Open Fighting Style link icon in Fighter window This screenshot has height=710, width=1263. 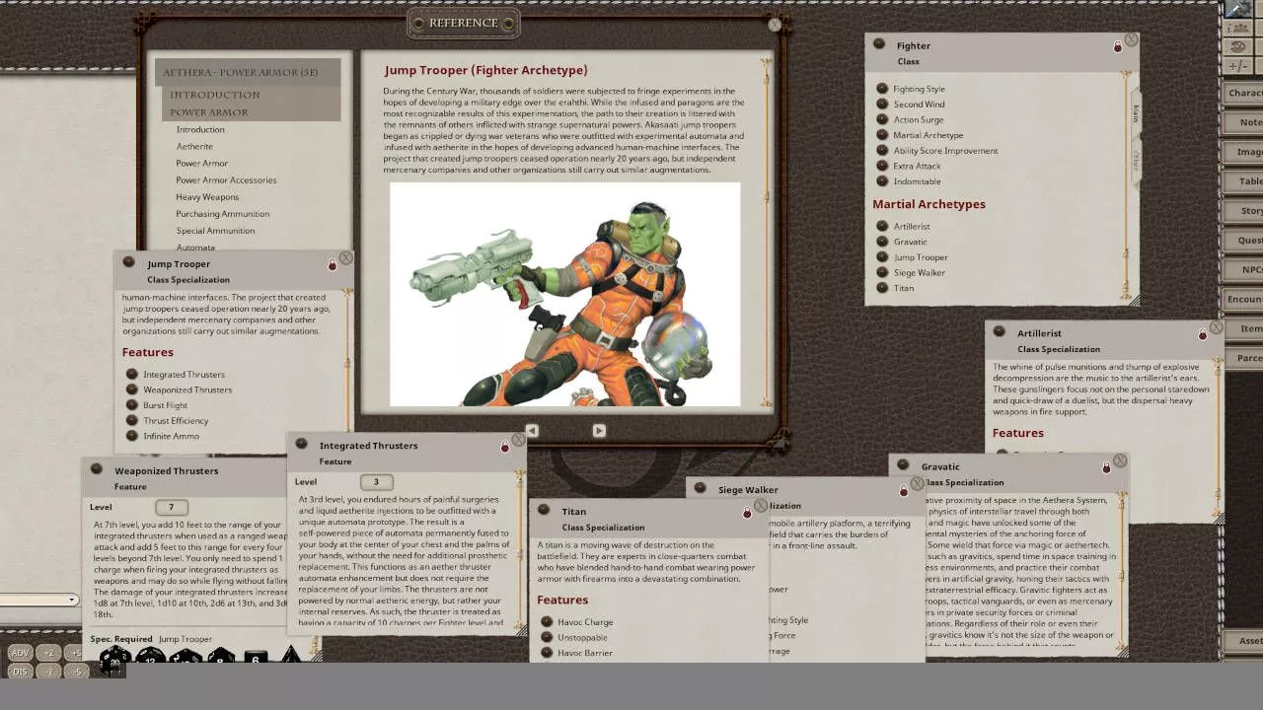coord(882,89)
